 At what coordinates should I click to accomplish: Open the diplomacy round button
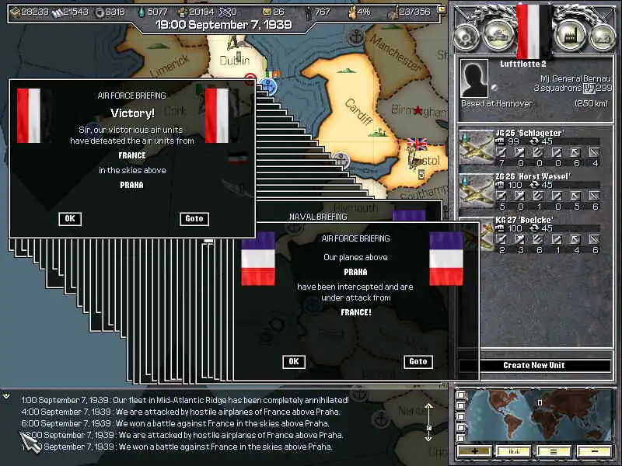pyautogui.click(x=466, y=36)
